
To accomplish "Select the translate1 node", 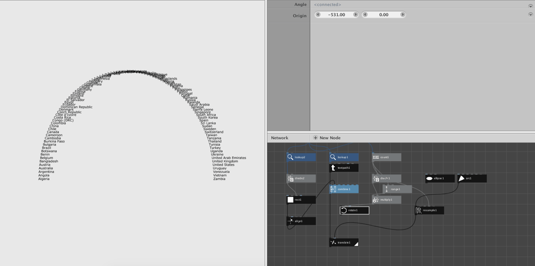I will click(x=343, y=242).
